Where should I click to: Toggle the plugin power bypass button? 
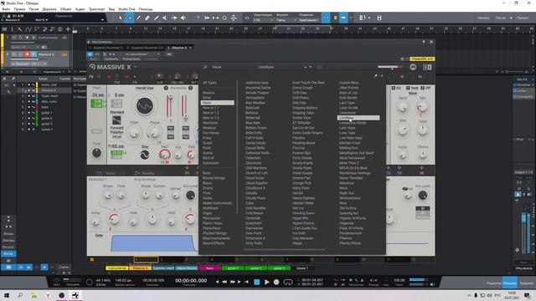point(90,54)
